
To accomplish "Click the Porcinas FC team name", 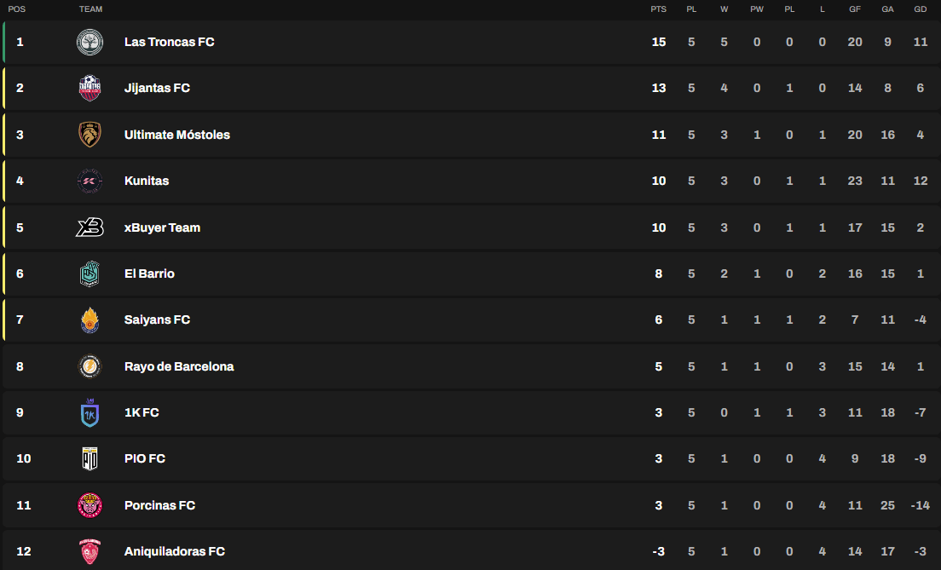I will pyautogui.click(x=159, y=505).
